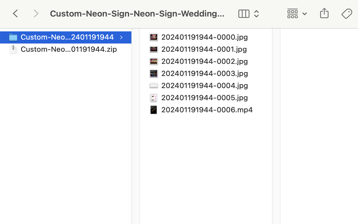Select file 202401191944-0006.mp4
The width and height of the screenshot is (358, 224).
(x=207, y=110)
